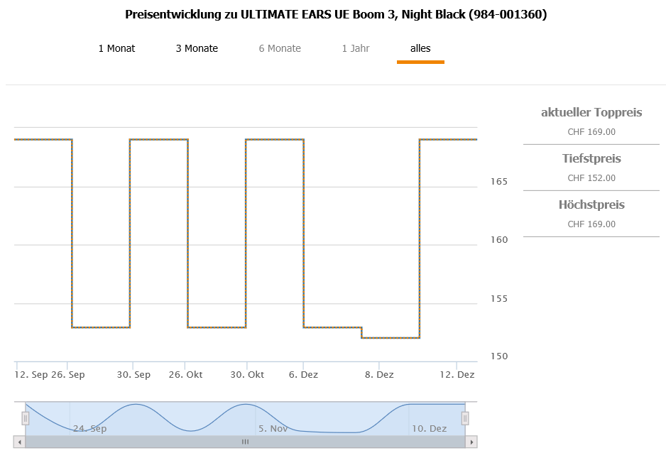Click the Höchstpreis heading
Image resolution: width=666 pixels, height=453 pixels.
coord(591,204)
